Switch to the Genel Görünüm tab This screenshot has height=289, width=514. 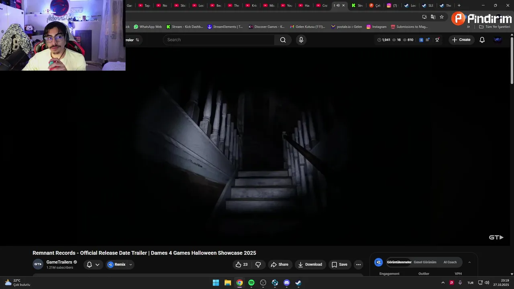point(425,262)
